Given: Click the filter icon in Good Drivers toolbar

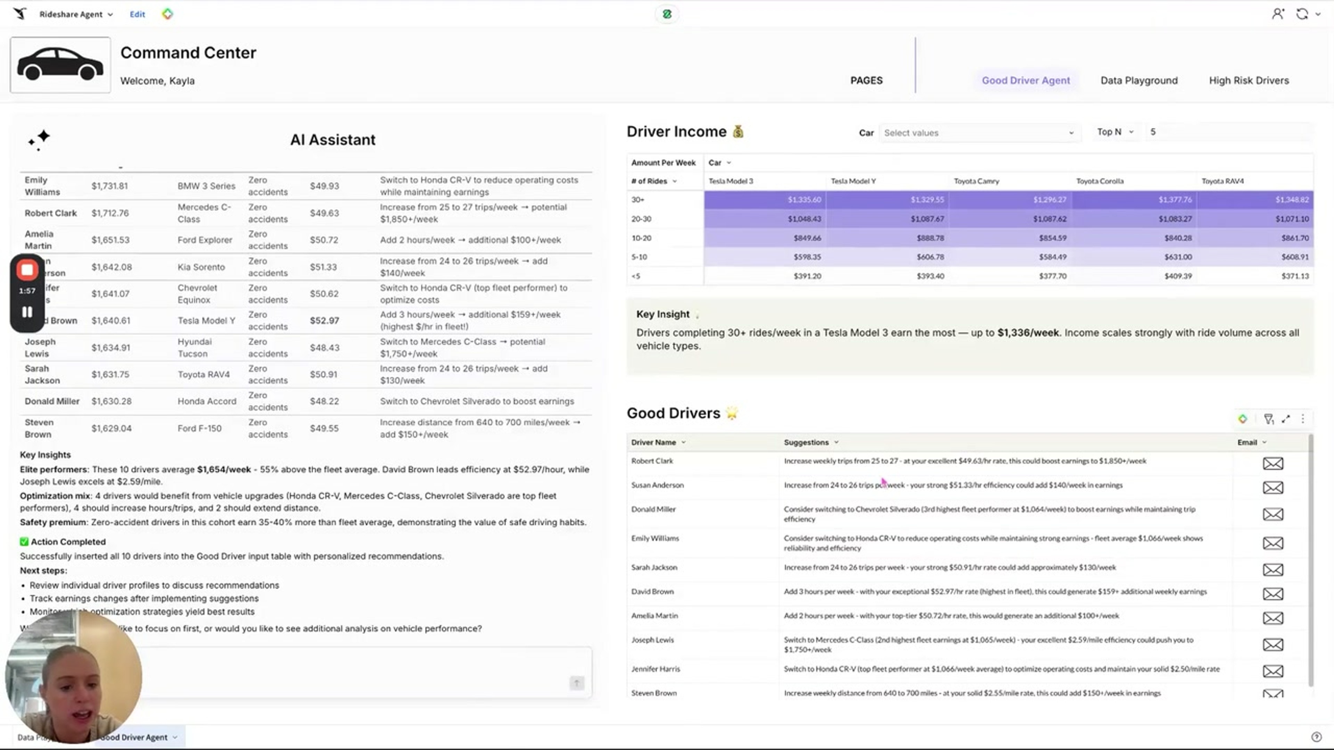Looking at the screenshot, I should click(1268, 419).
